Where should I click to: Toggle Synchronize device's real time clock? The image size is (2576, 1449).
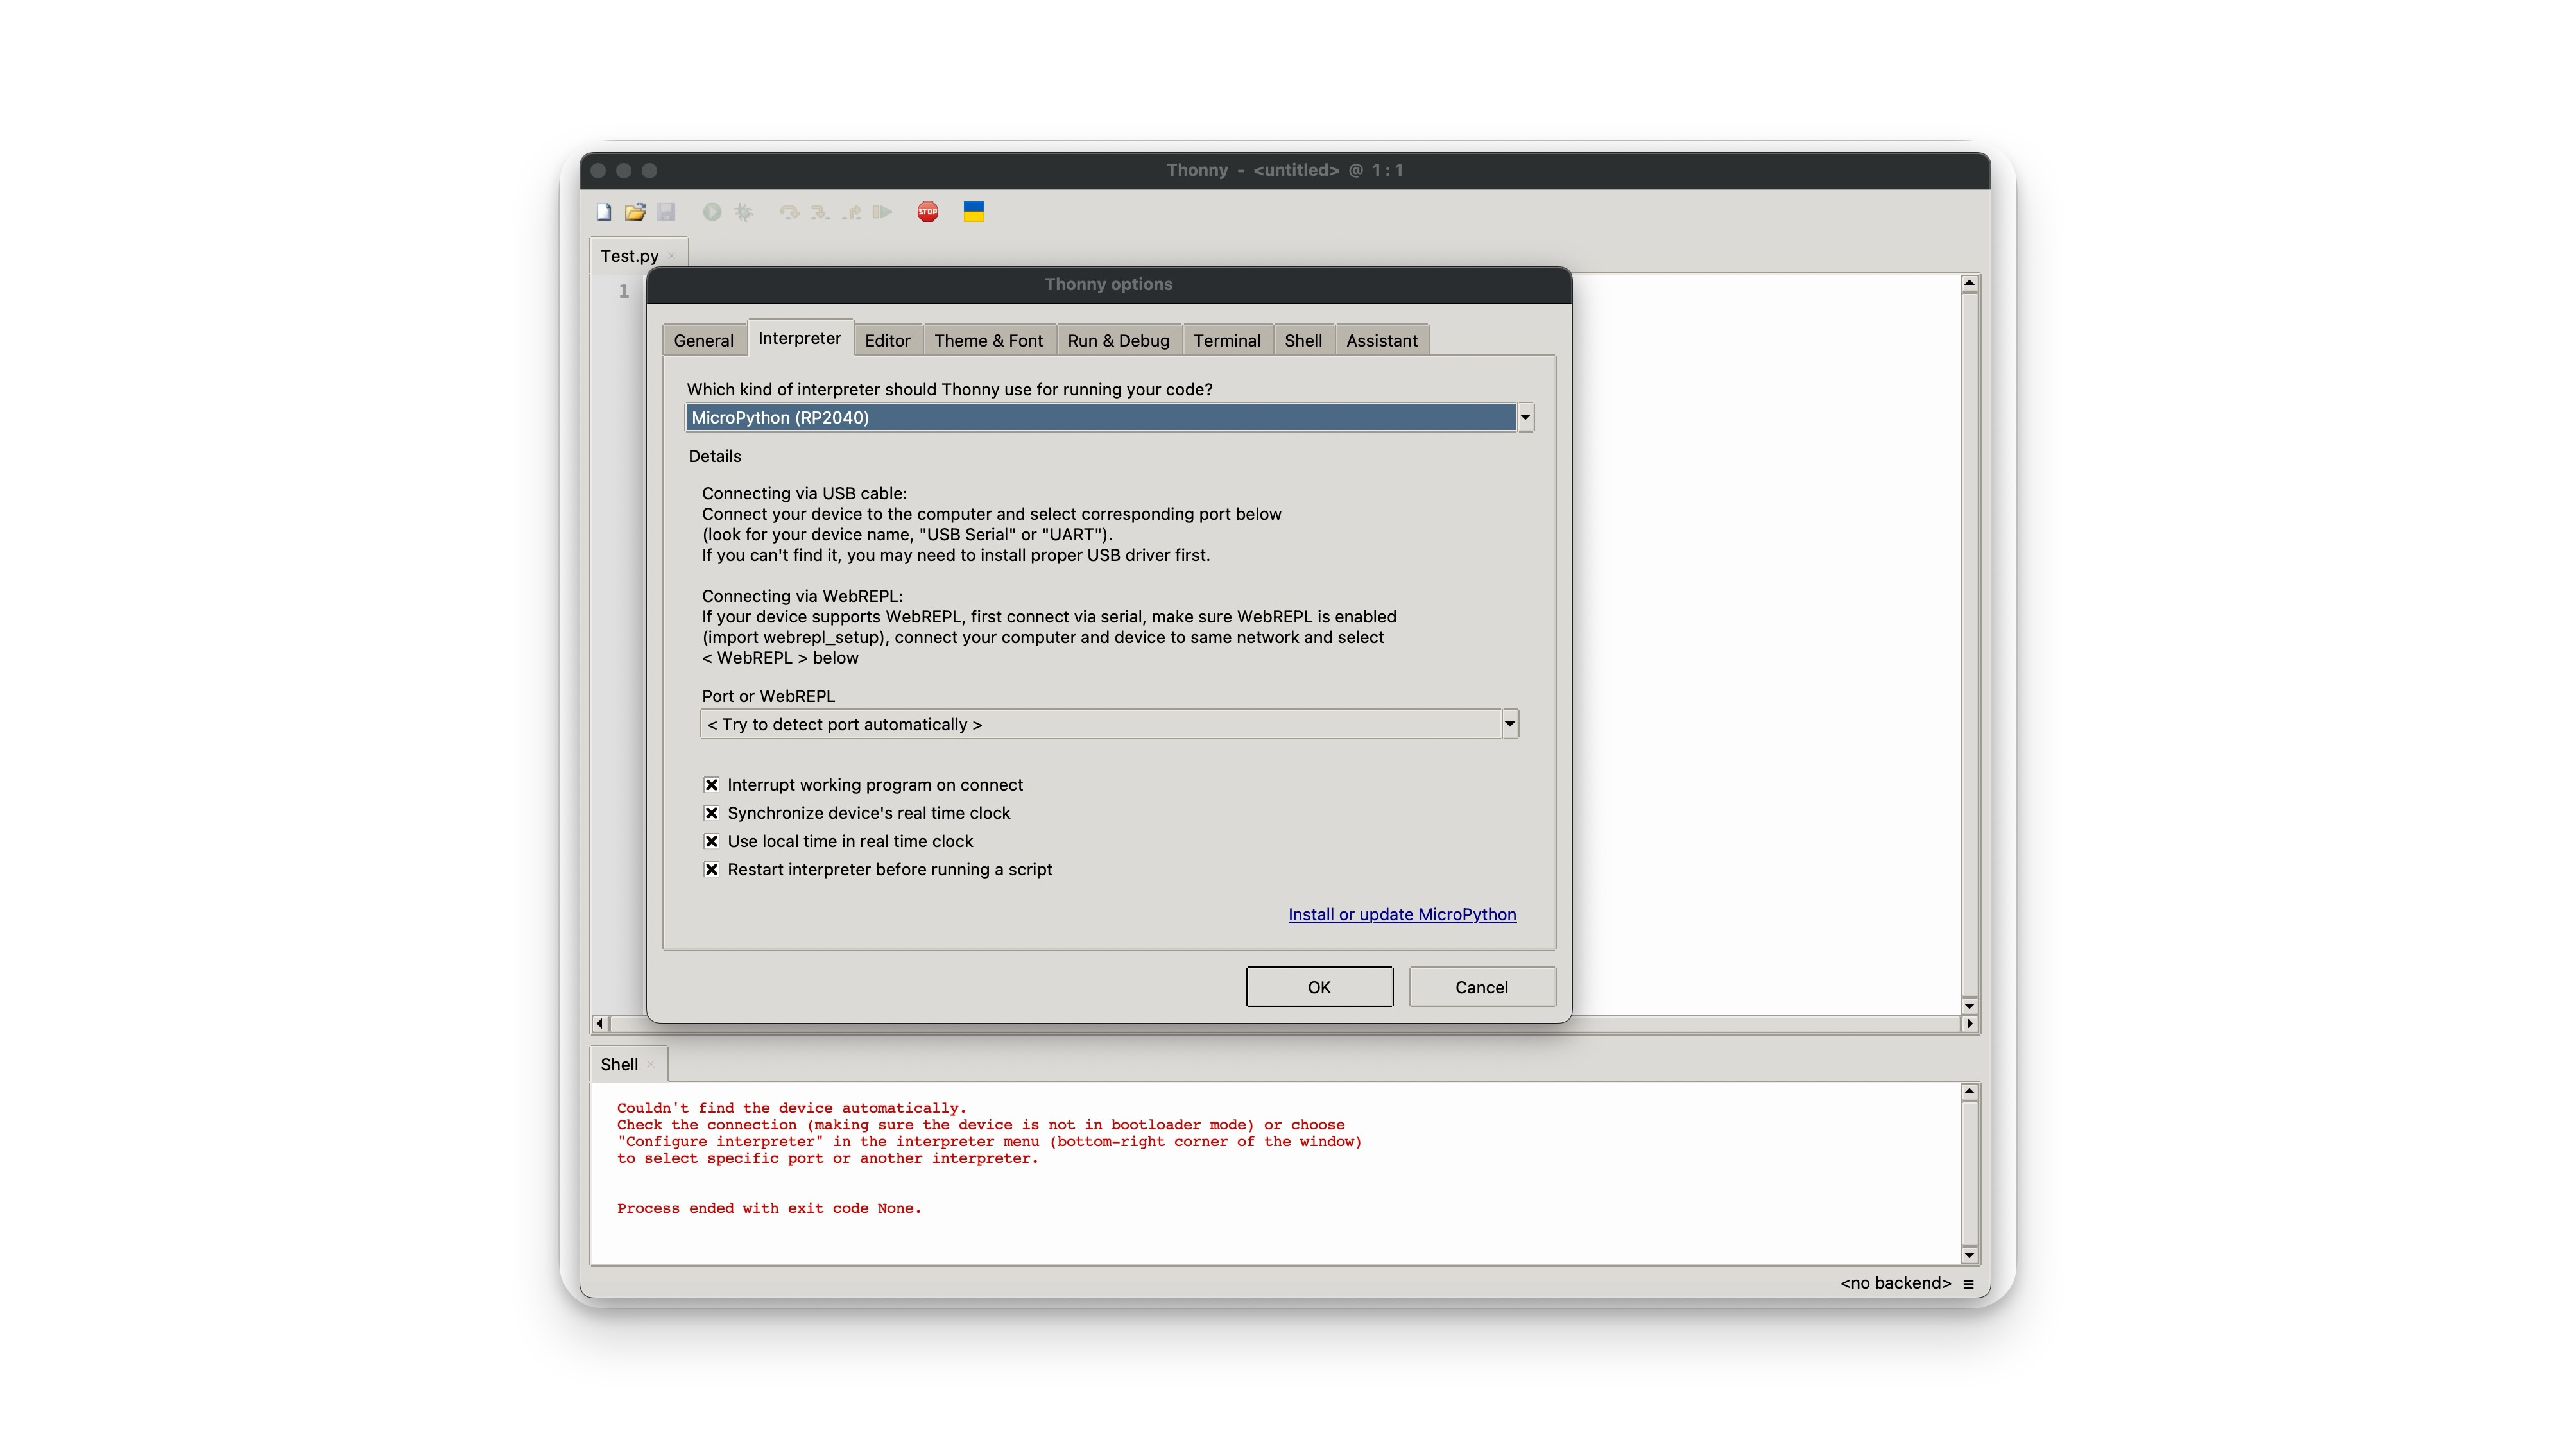(711, 812)
